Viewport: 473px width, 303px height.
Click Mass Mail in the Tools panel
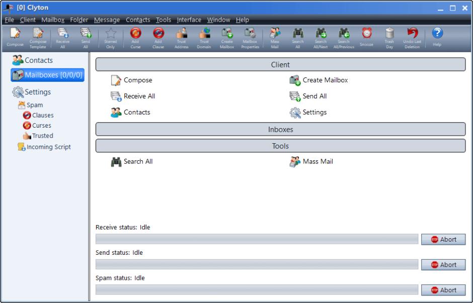[x=311, y=161]
